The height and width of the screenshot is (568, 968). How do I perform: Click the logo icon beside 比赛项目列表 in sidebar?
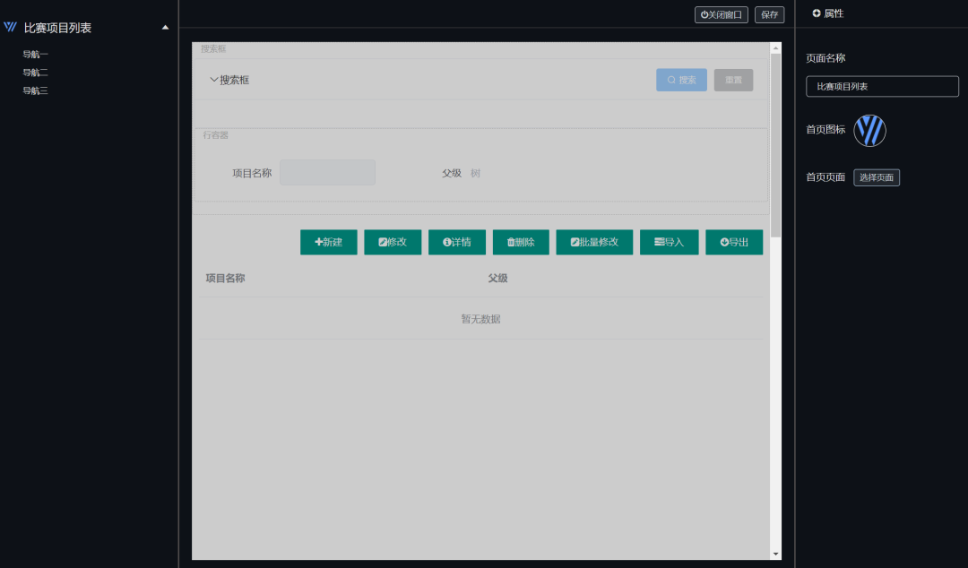[11, 28]
